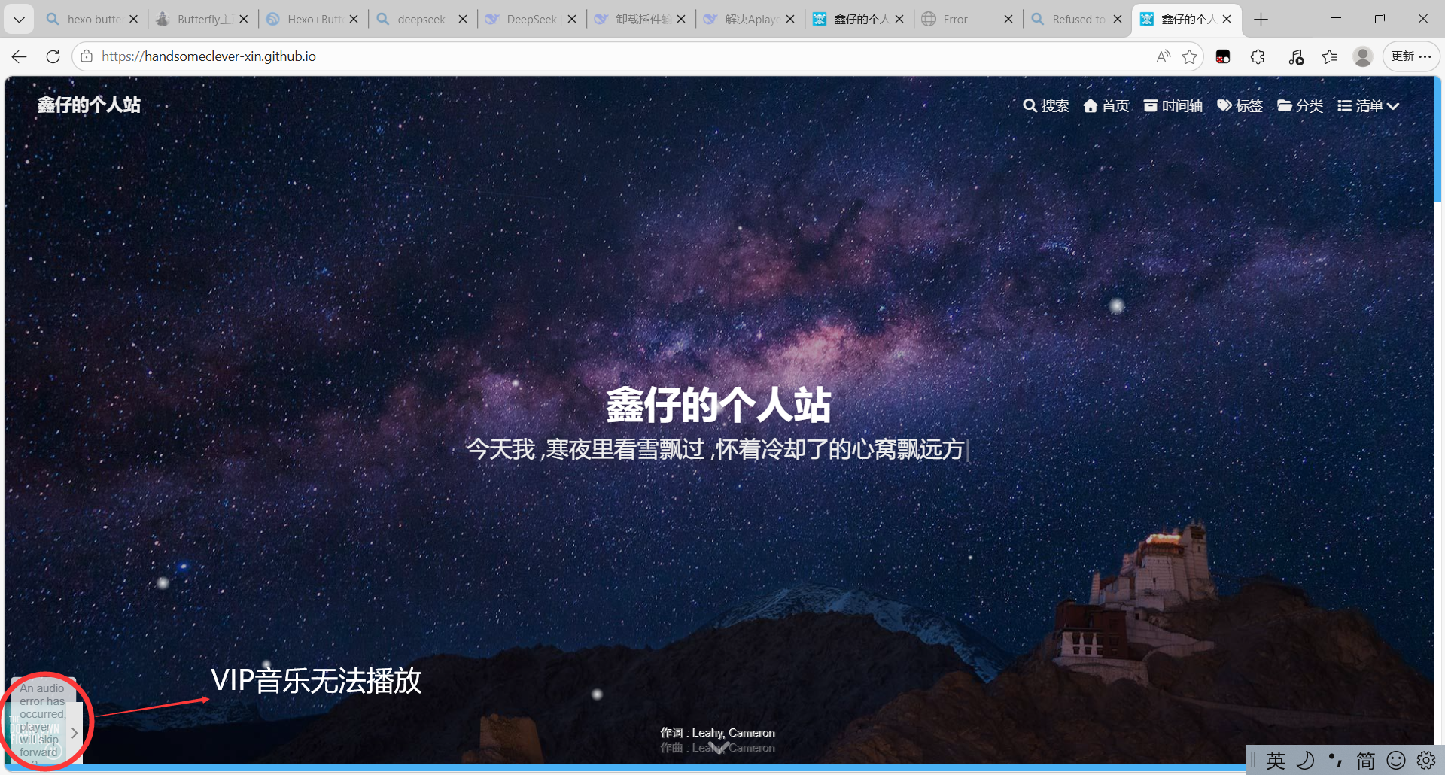The height and width of the screenshot is (775, 1445).
Task: Click the browser back arrow
Action: pyautogui.click(x=20, y=56)
